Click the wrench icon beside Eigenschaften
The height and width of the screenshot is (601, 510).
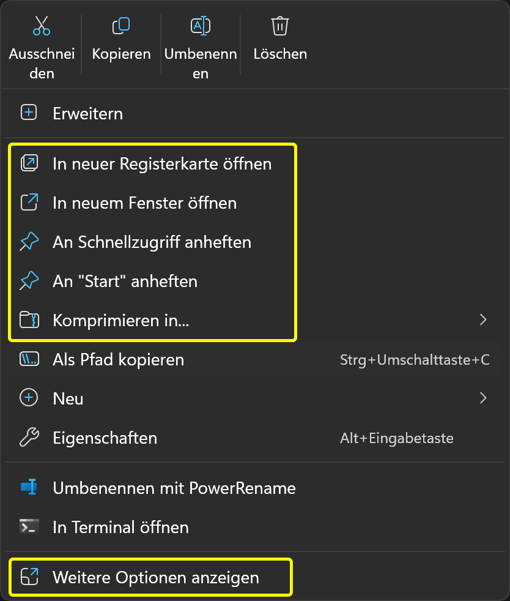[x=29, y=438]
